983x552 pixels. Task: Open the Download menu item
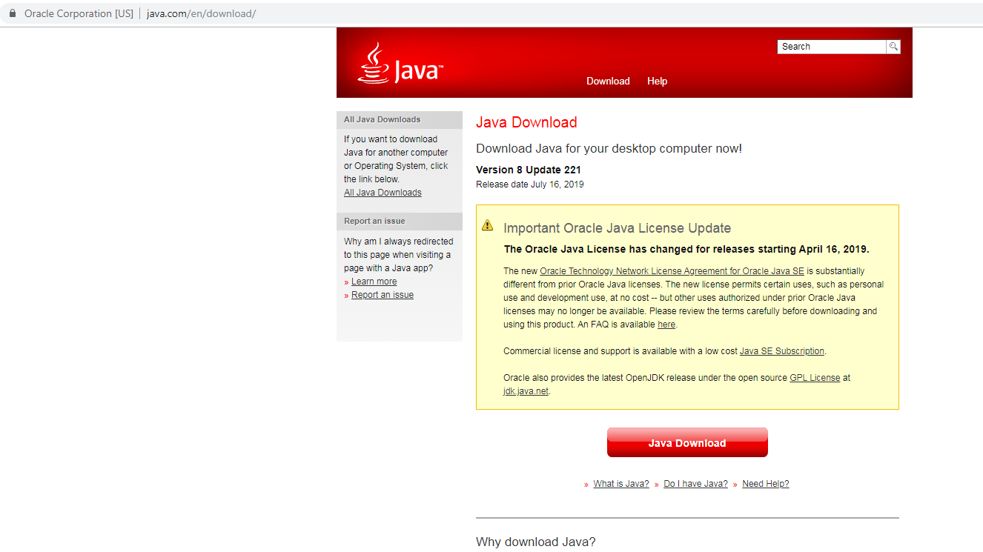coord(608,82)
